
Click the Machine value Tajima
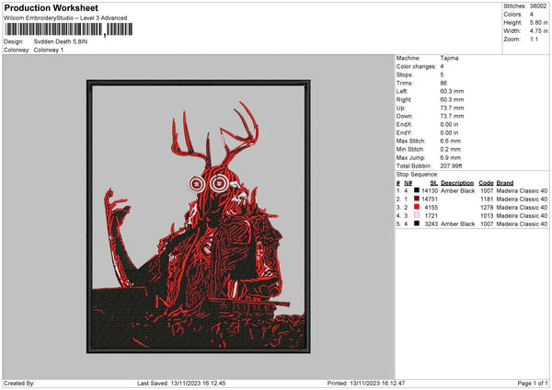(x=451, y=58)
